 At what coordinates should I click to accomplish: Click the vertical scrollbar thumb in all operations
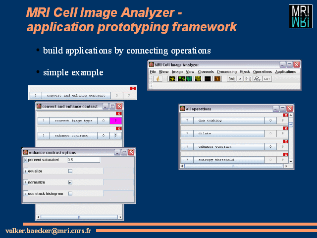point(291,124)
